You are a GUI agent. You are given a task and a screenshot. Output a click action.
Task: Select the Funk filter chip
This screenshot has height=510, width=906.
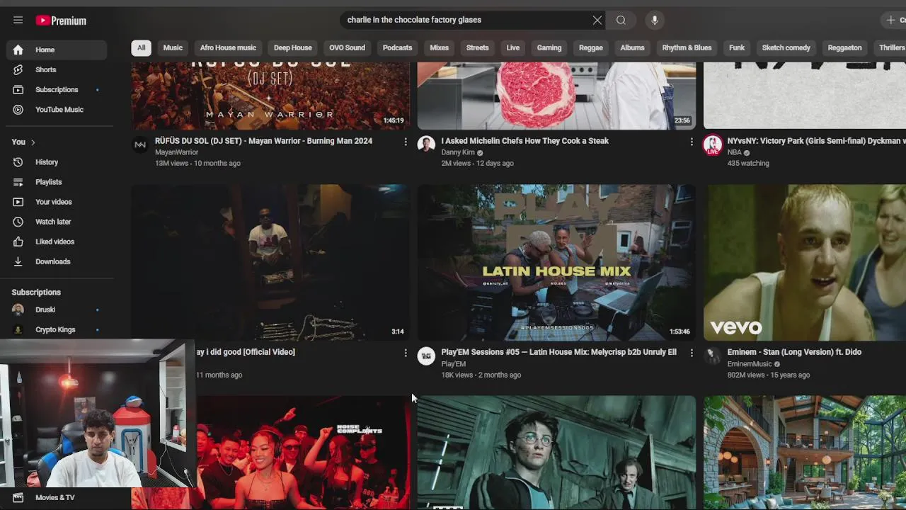click(737, 47)
